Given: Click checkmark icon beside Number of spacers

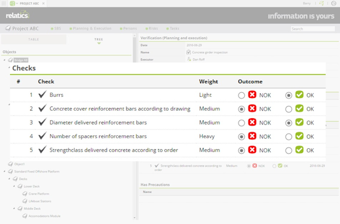Looking at the screenshot, I should [42, 136].
